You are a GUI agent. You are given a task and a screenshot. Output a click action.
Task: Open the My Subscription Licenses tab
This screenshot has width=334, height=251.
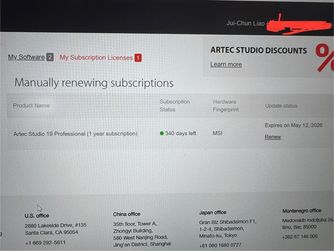pyautogui.click(x=96, y=58)
